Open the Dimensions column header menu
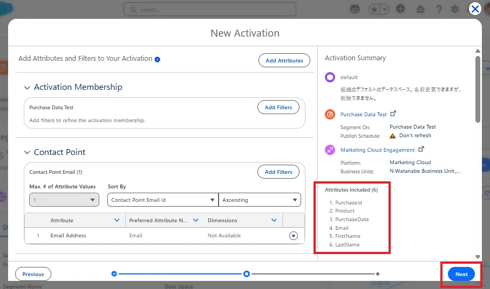Image resolution: width=490 pixels, height=289 pixels. pos(274,220)
